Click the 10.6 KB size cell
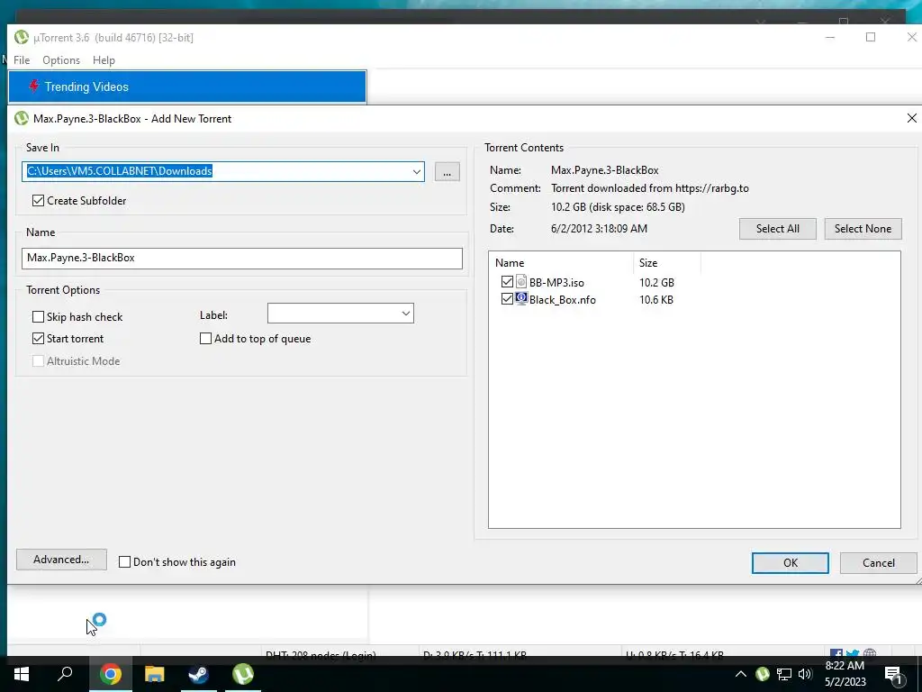Viewport: 922px width, 692px height. [656, 299]
